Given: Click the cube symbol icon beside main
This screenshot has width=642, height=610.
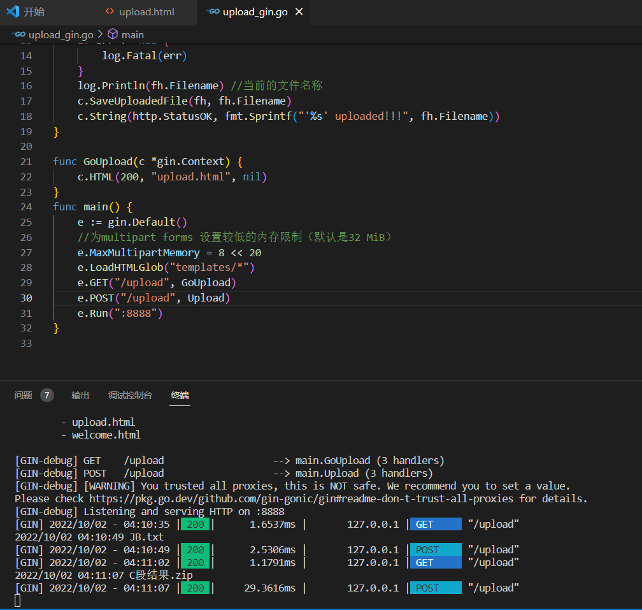Looking at the screenshot, I should (x=113, y=34).
